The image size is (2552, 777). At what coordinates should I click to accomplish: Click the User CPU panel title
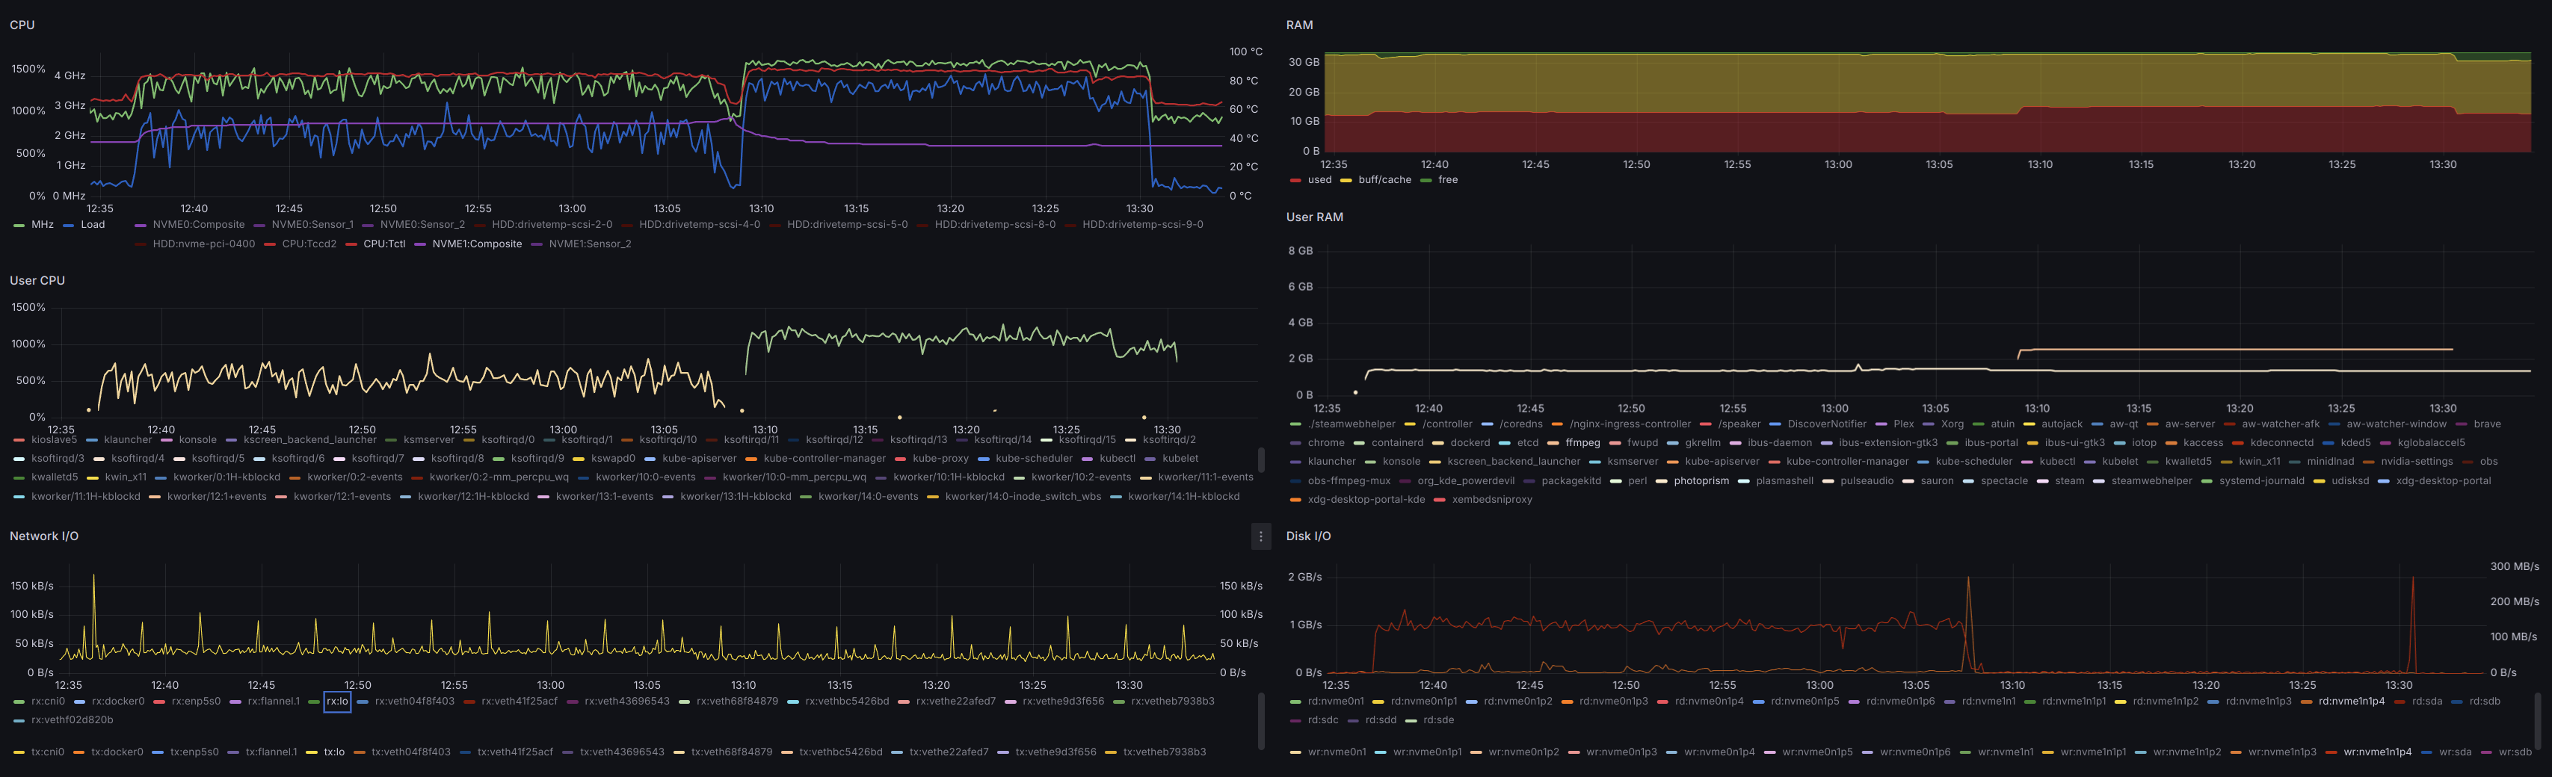(x=37, y=281)
